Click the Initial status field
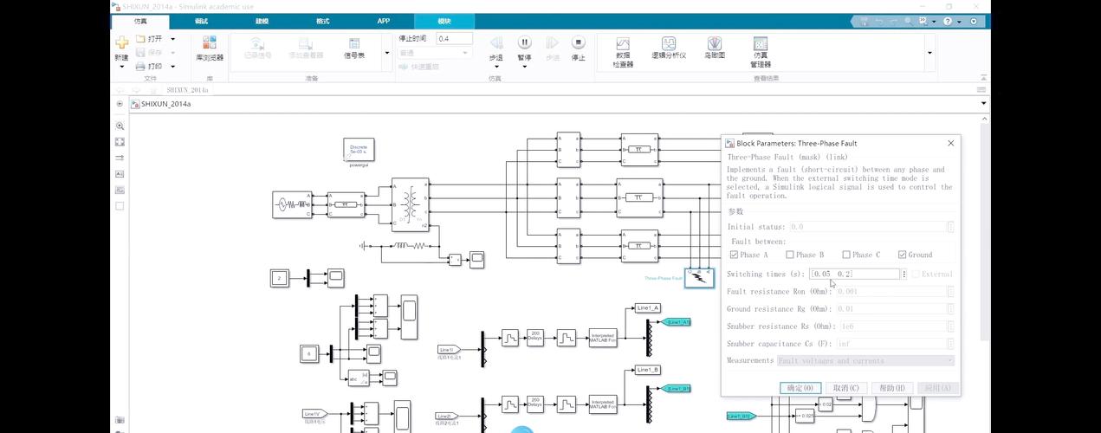This screenshot has height=433, width=1101. click(867, 227)
